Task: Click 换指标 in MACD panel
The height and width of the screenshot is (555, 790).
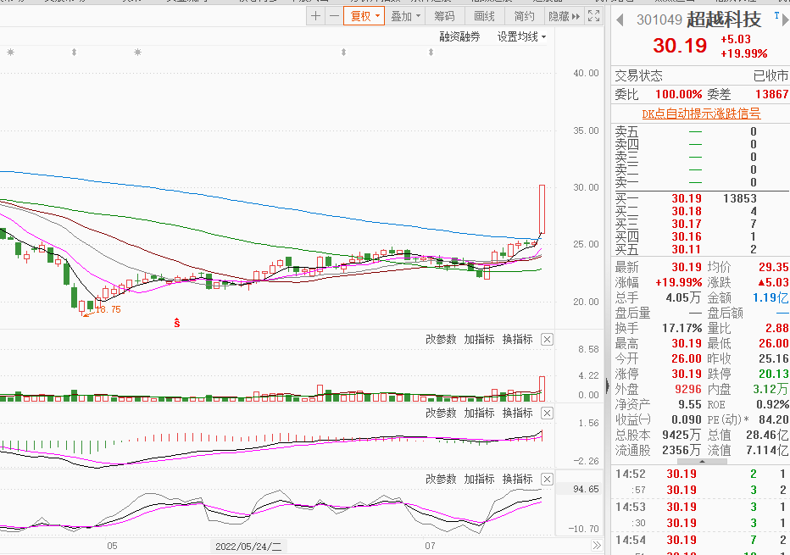Action: pyautogui.click(x=517, y=413)
